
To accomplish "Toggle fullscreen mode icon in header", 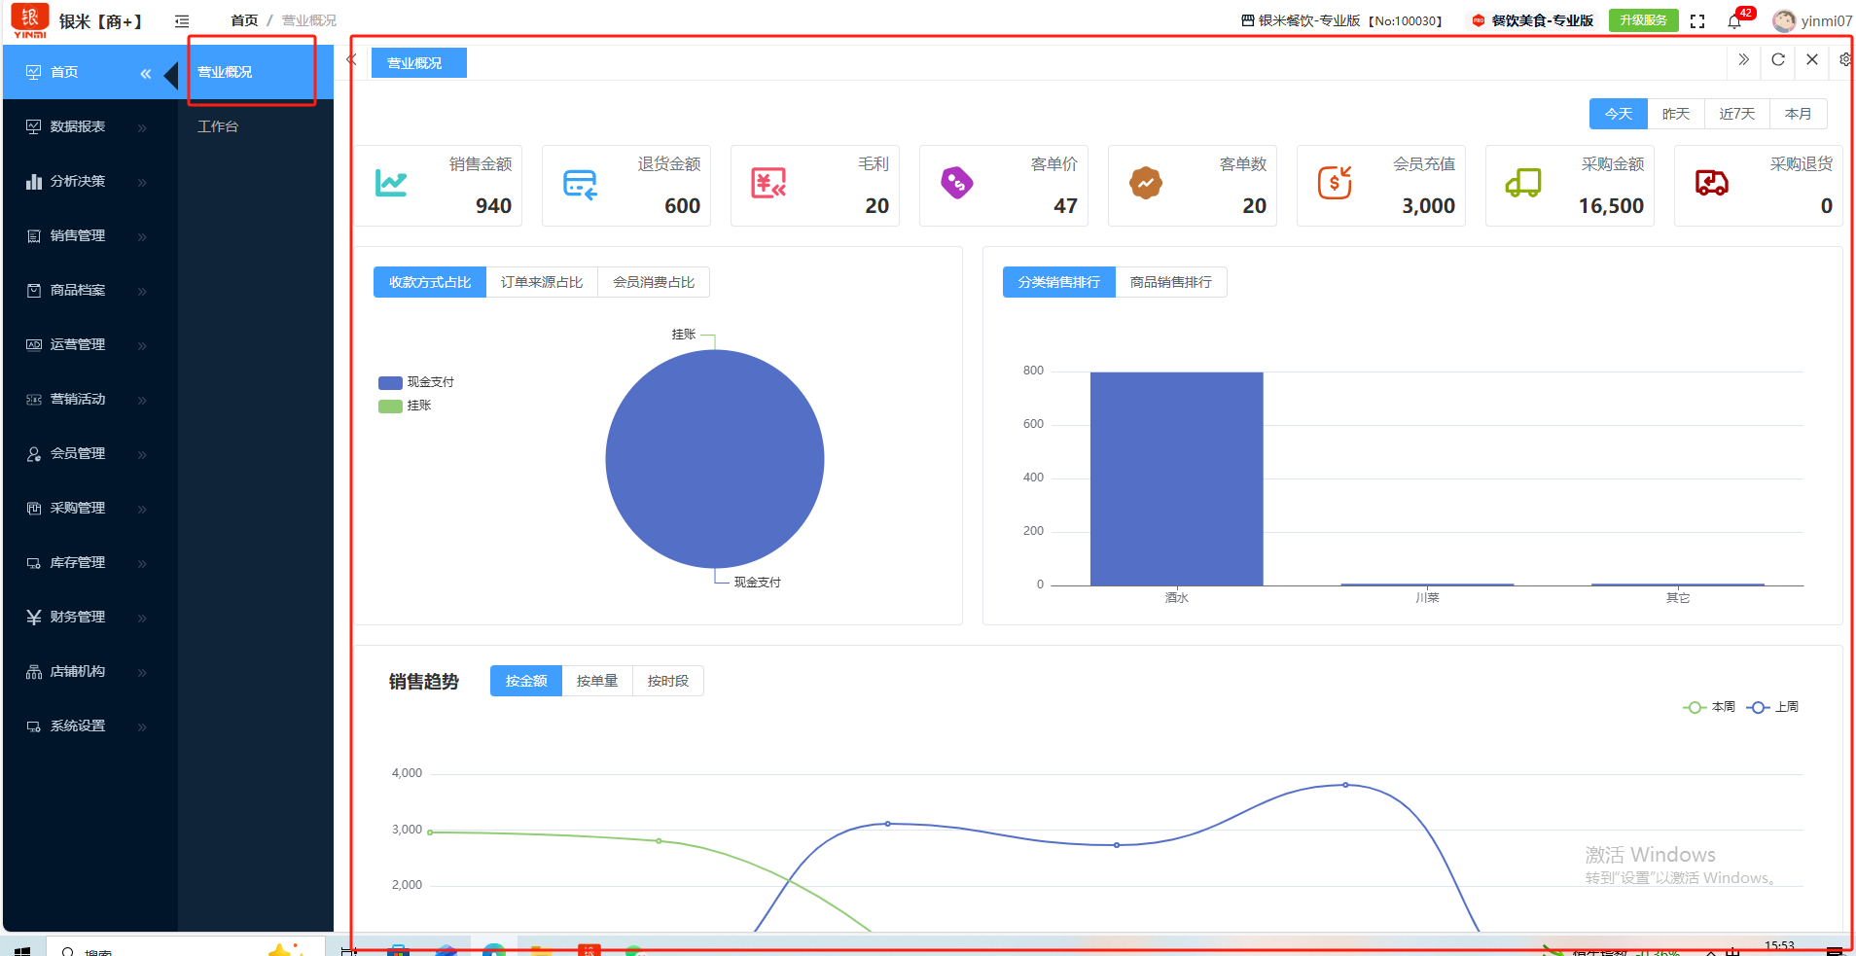I will (1697, 21).
